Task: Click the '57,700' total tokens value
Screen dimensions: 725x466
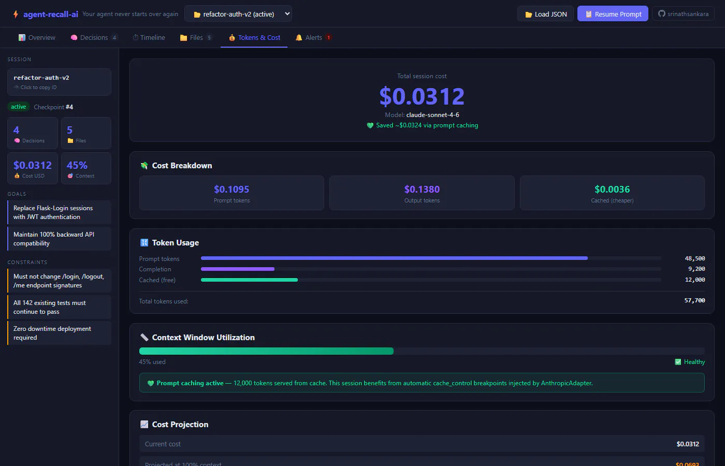Action: [695, 300]
